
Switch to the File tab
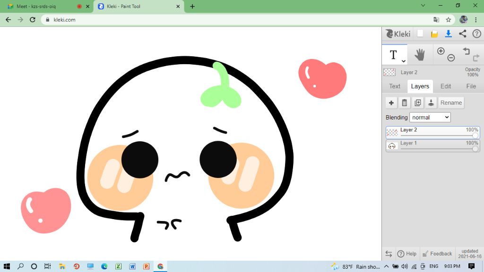click(x=471, y=86)
